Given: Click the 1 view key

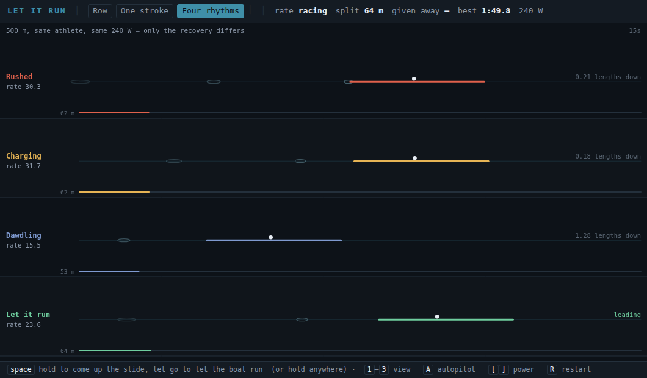Looking at the screenshot, I should (x=369, y=369).
